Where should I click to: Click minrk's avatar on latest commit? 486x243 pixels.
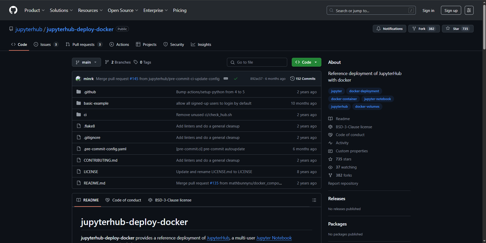(78, 79)
